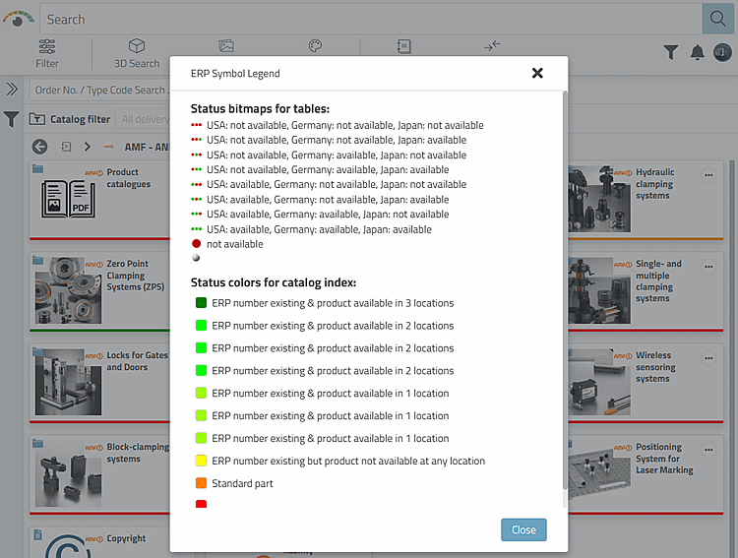
Task: Click the gray sphere status icon
Action: (x=196, y=258)
